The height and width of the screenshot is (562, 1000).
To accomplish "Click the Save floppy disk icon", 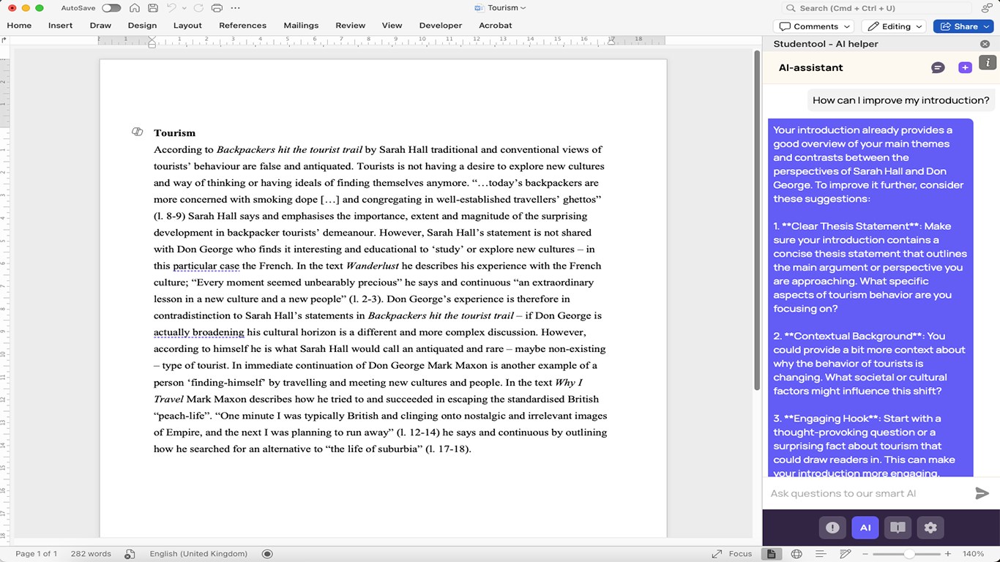I will pyautogui.click(x=153, y=8).
